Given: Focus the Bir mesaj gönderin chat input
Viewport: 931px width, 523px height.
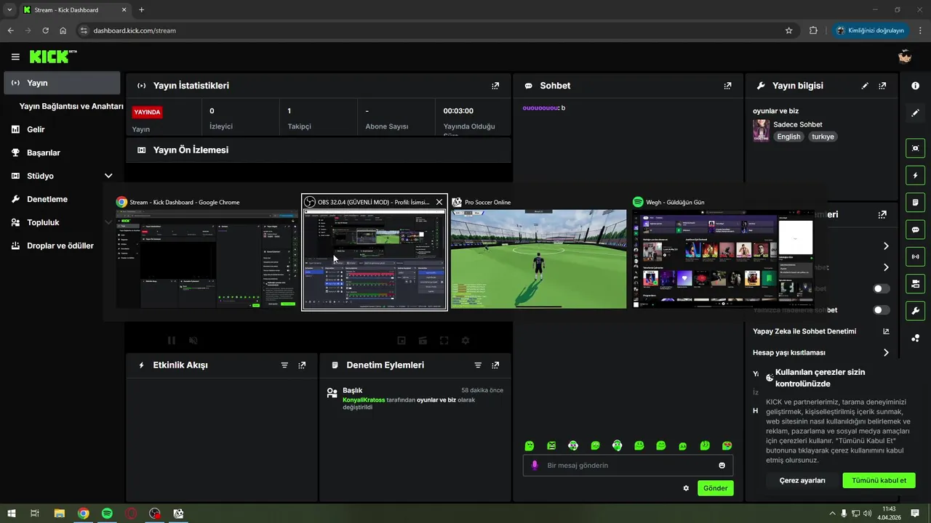Looking at the screenshot, I should 628,466.
